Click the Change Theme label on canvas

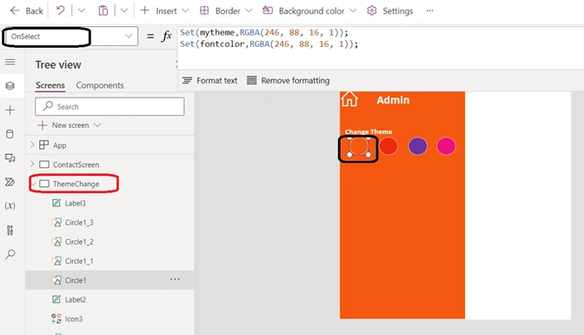tap(368, 131)
